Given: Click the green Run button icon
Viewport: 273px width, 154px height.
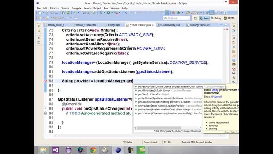Looking at the screenshot, I should (108, 12).
